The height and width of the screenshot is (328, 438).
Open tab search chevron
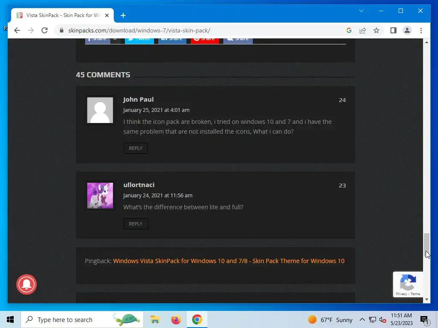click(x=361, y=11)
